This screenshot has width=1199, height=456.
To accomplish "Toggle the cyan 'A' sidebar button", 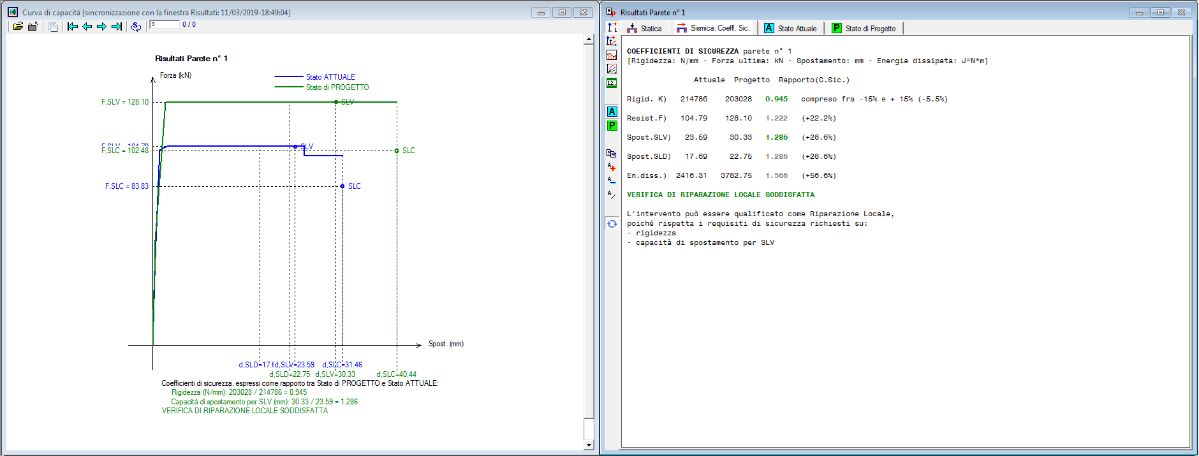I will pyautogui.click(x=612, y=112).
